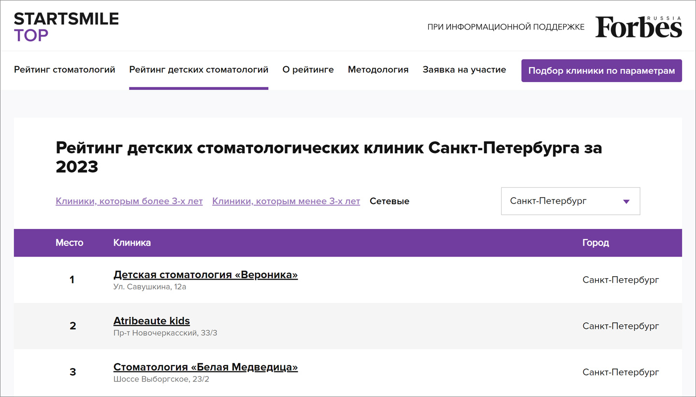Open Заявка на участие page
Viewport: 696px width, 397px height.
coord(464,70)
